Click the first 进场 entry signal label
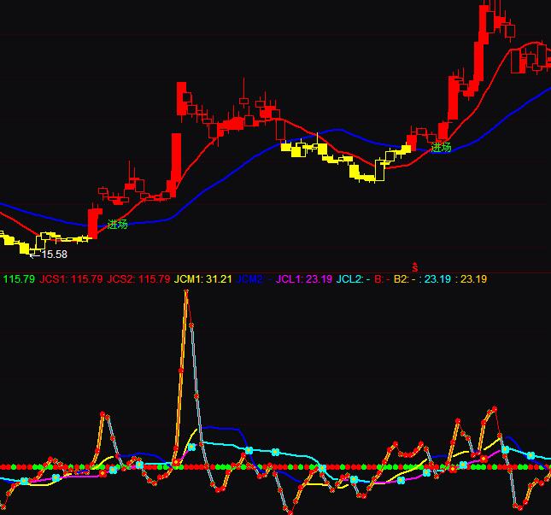The image size is (551, 515). pyautogui.click(x=117, y=225)
